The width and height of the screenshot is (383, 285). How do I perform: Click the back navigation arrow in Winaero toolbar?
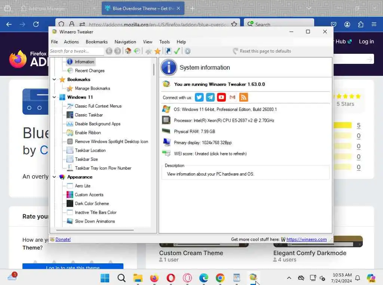109,51
